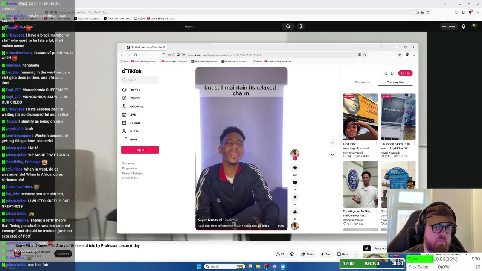The image size is (482, 271).
Task: Click Log in button at top right
Action: pyautogui.click(x=405, y=73)
